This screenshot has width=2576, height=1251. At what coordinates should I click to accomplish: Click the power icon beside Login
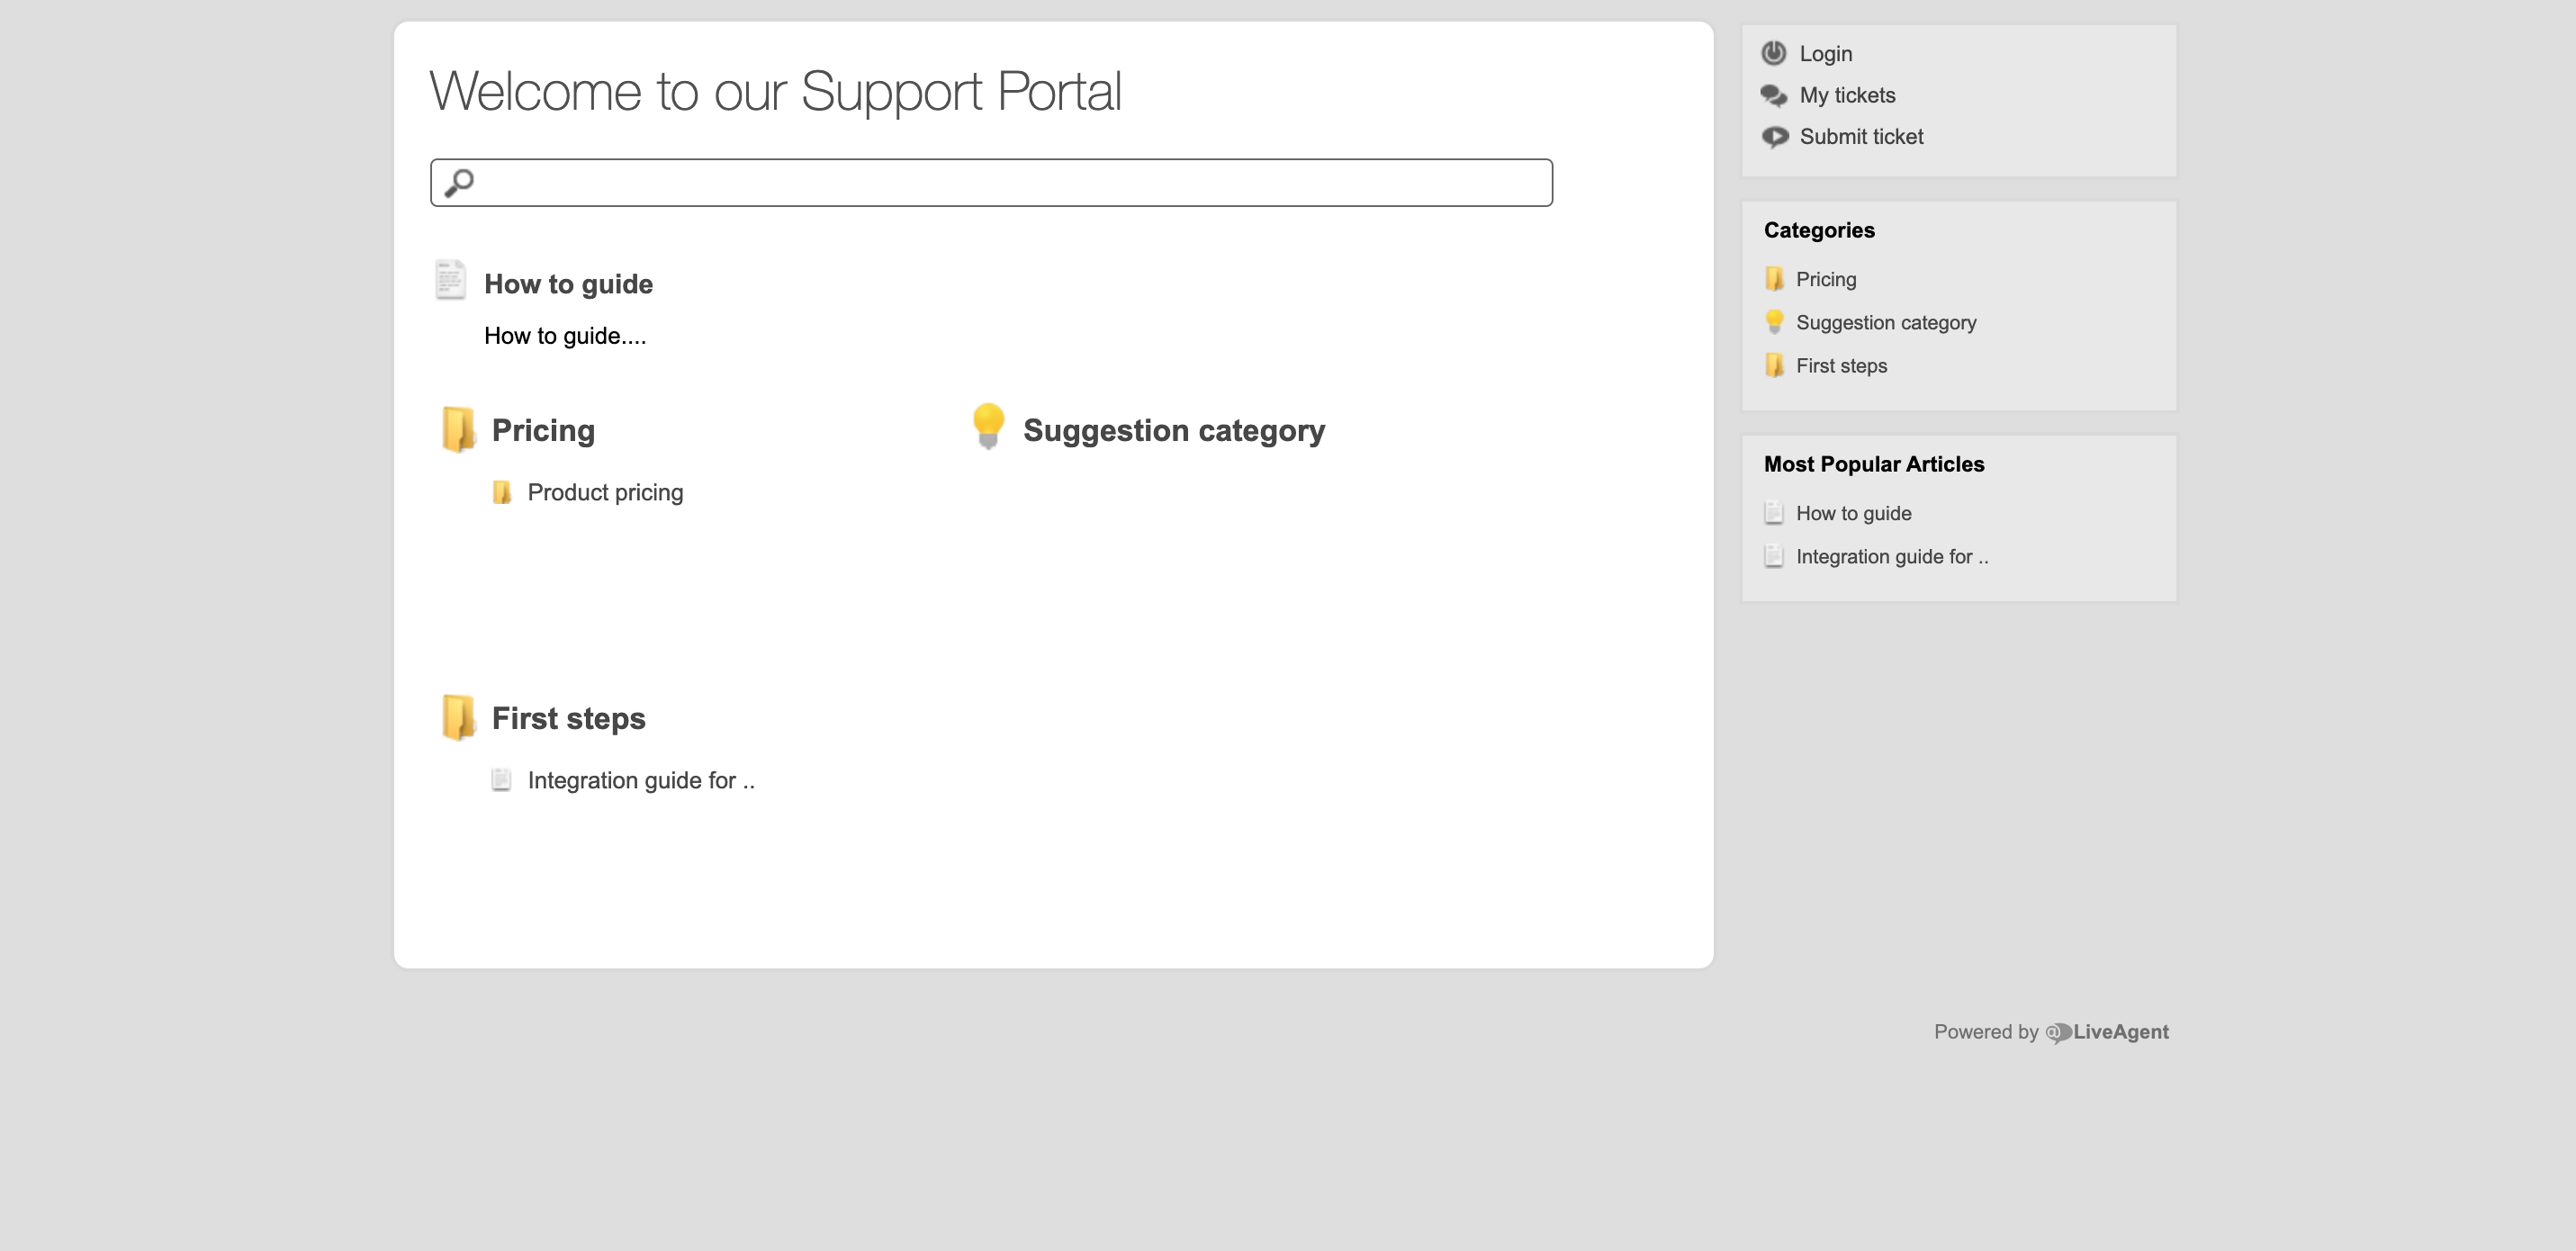coord(1774,53)
